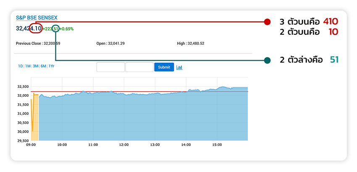Screen dimensions: 357x172
Task: Open the S&P BSE SENSEX link
Action: click(x=37, y=18)
